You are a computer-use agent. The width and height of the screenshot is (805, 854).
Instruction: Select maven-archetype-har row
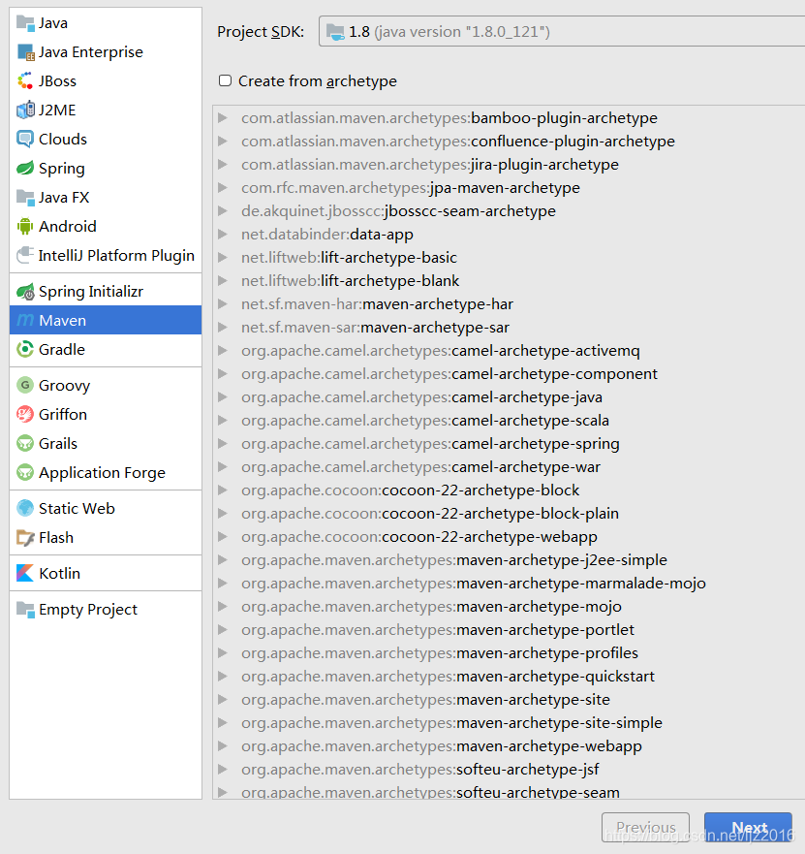click(x=509, y=304)
